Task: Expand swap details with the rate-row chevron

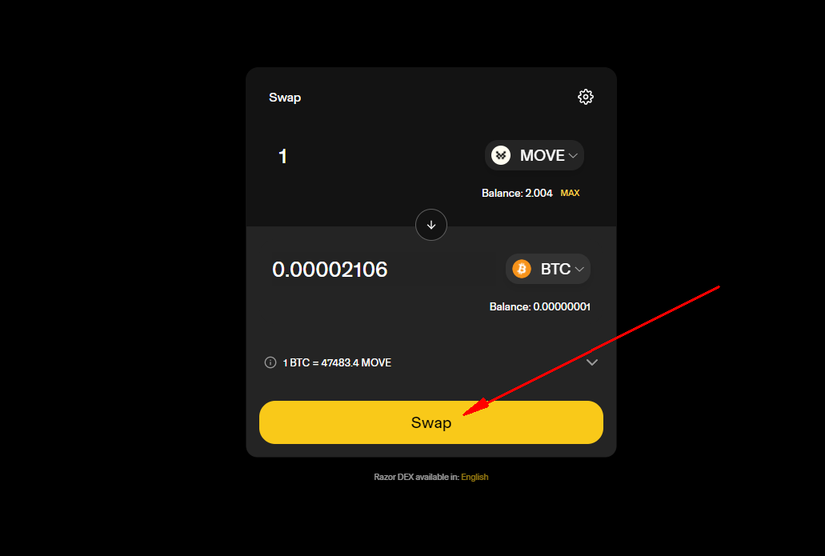Action: [592, 362]
